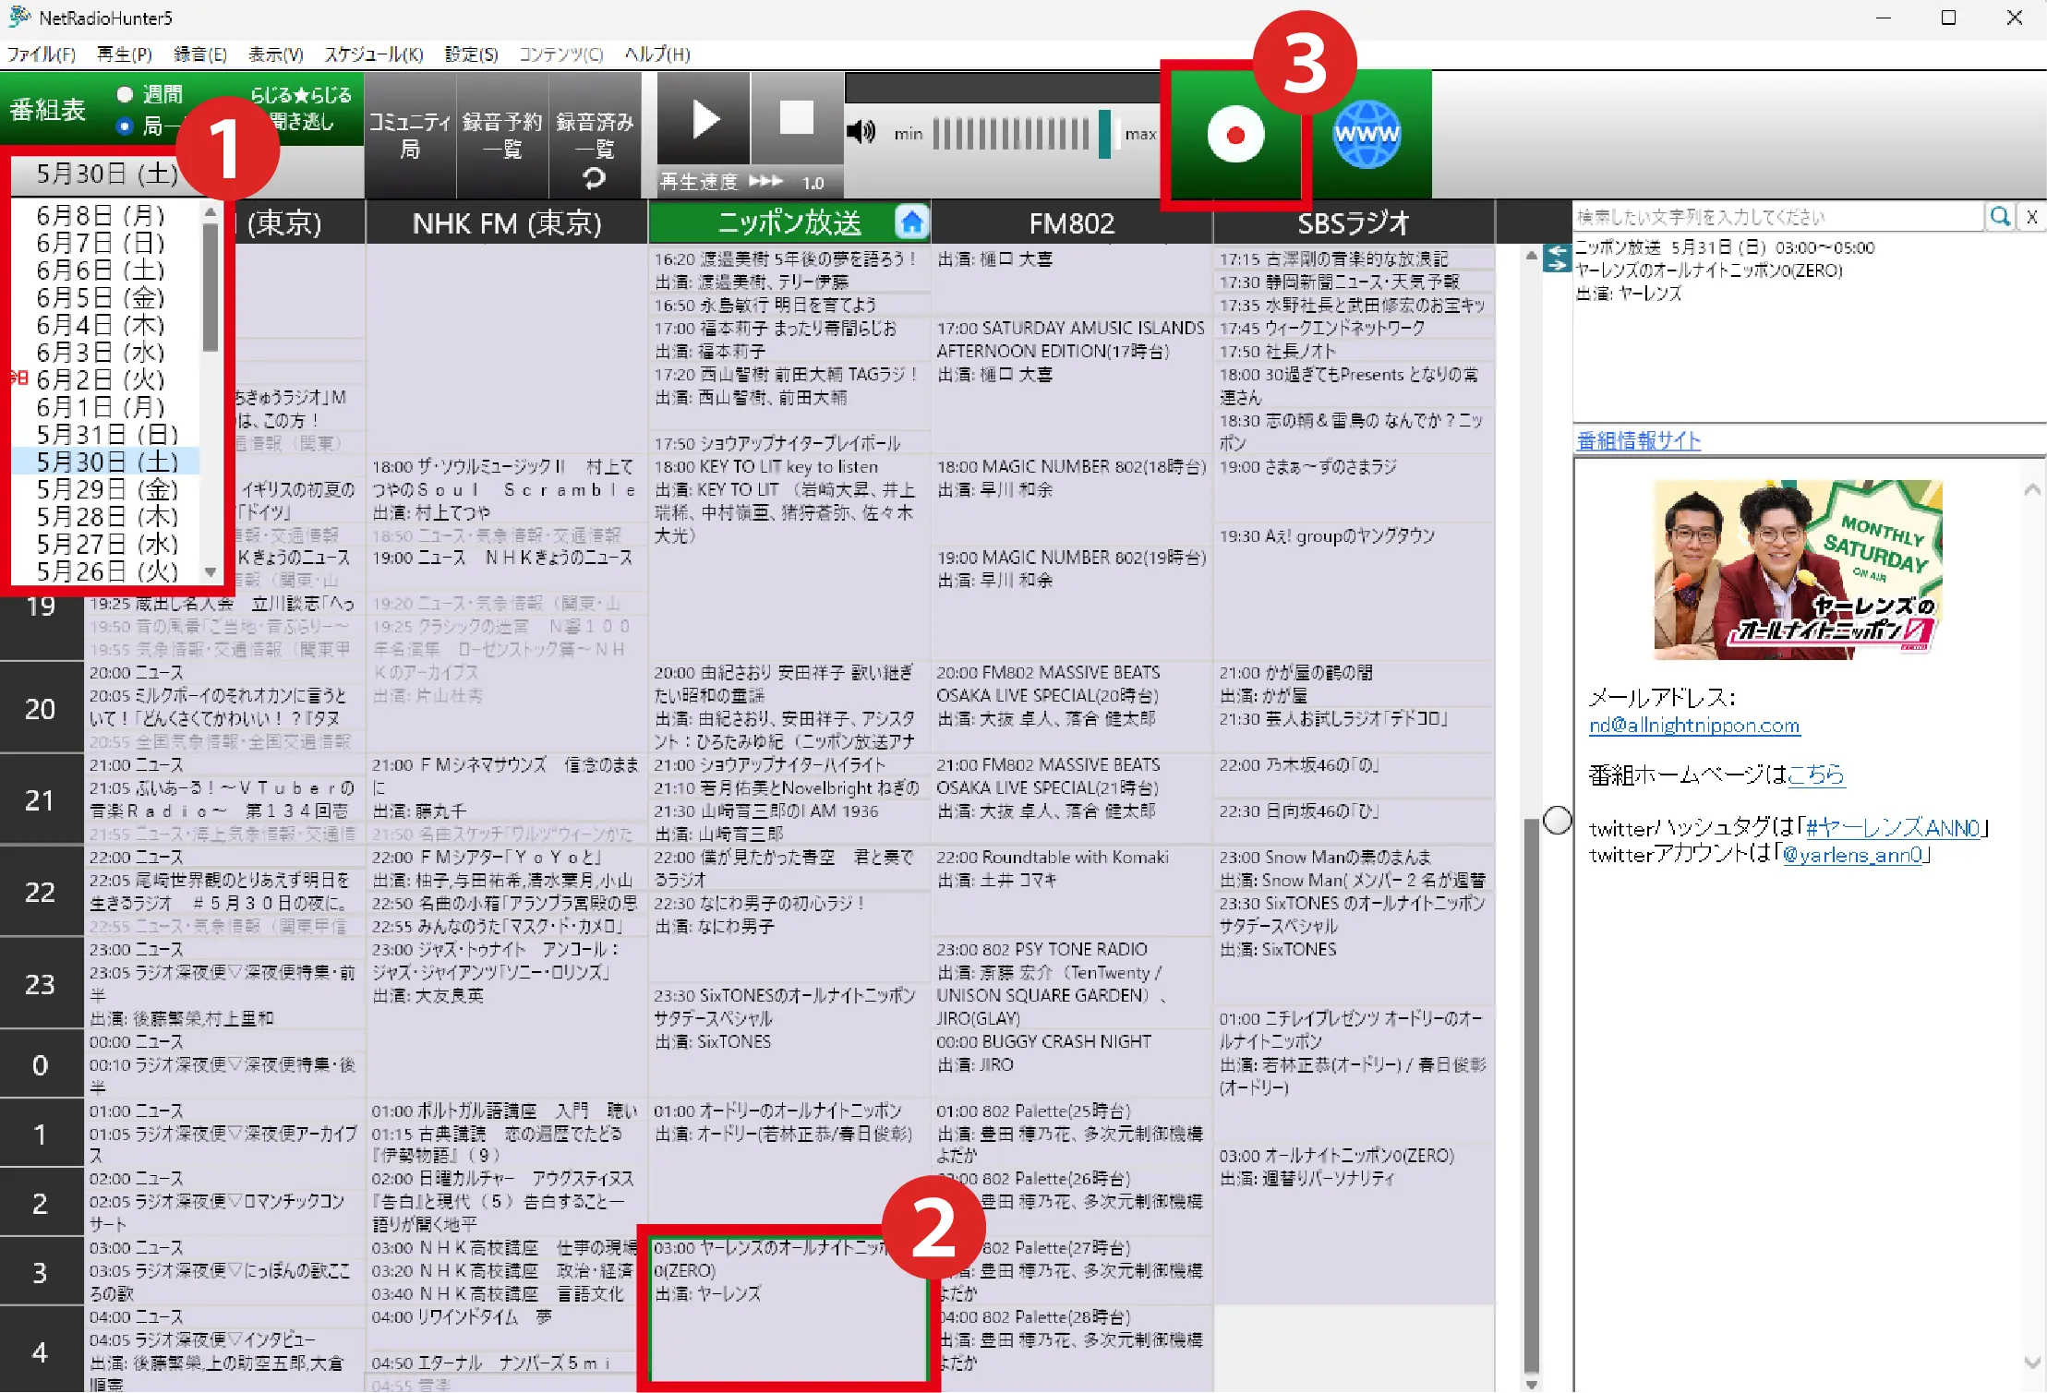Click the date list scroll-up arrow
Screen dimensions: 2047x1393
coord(211,212)
